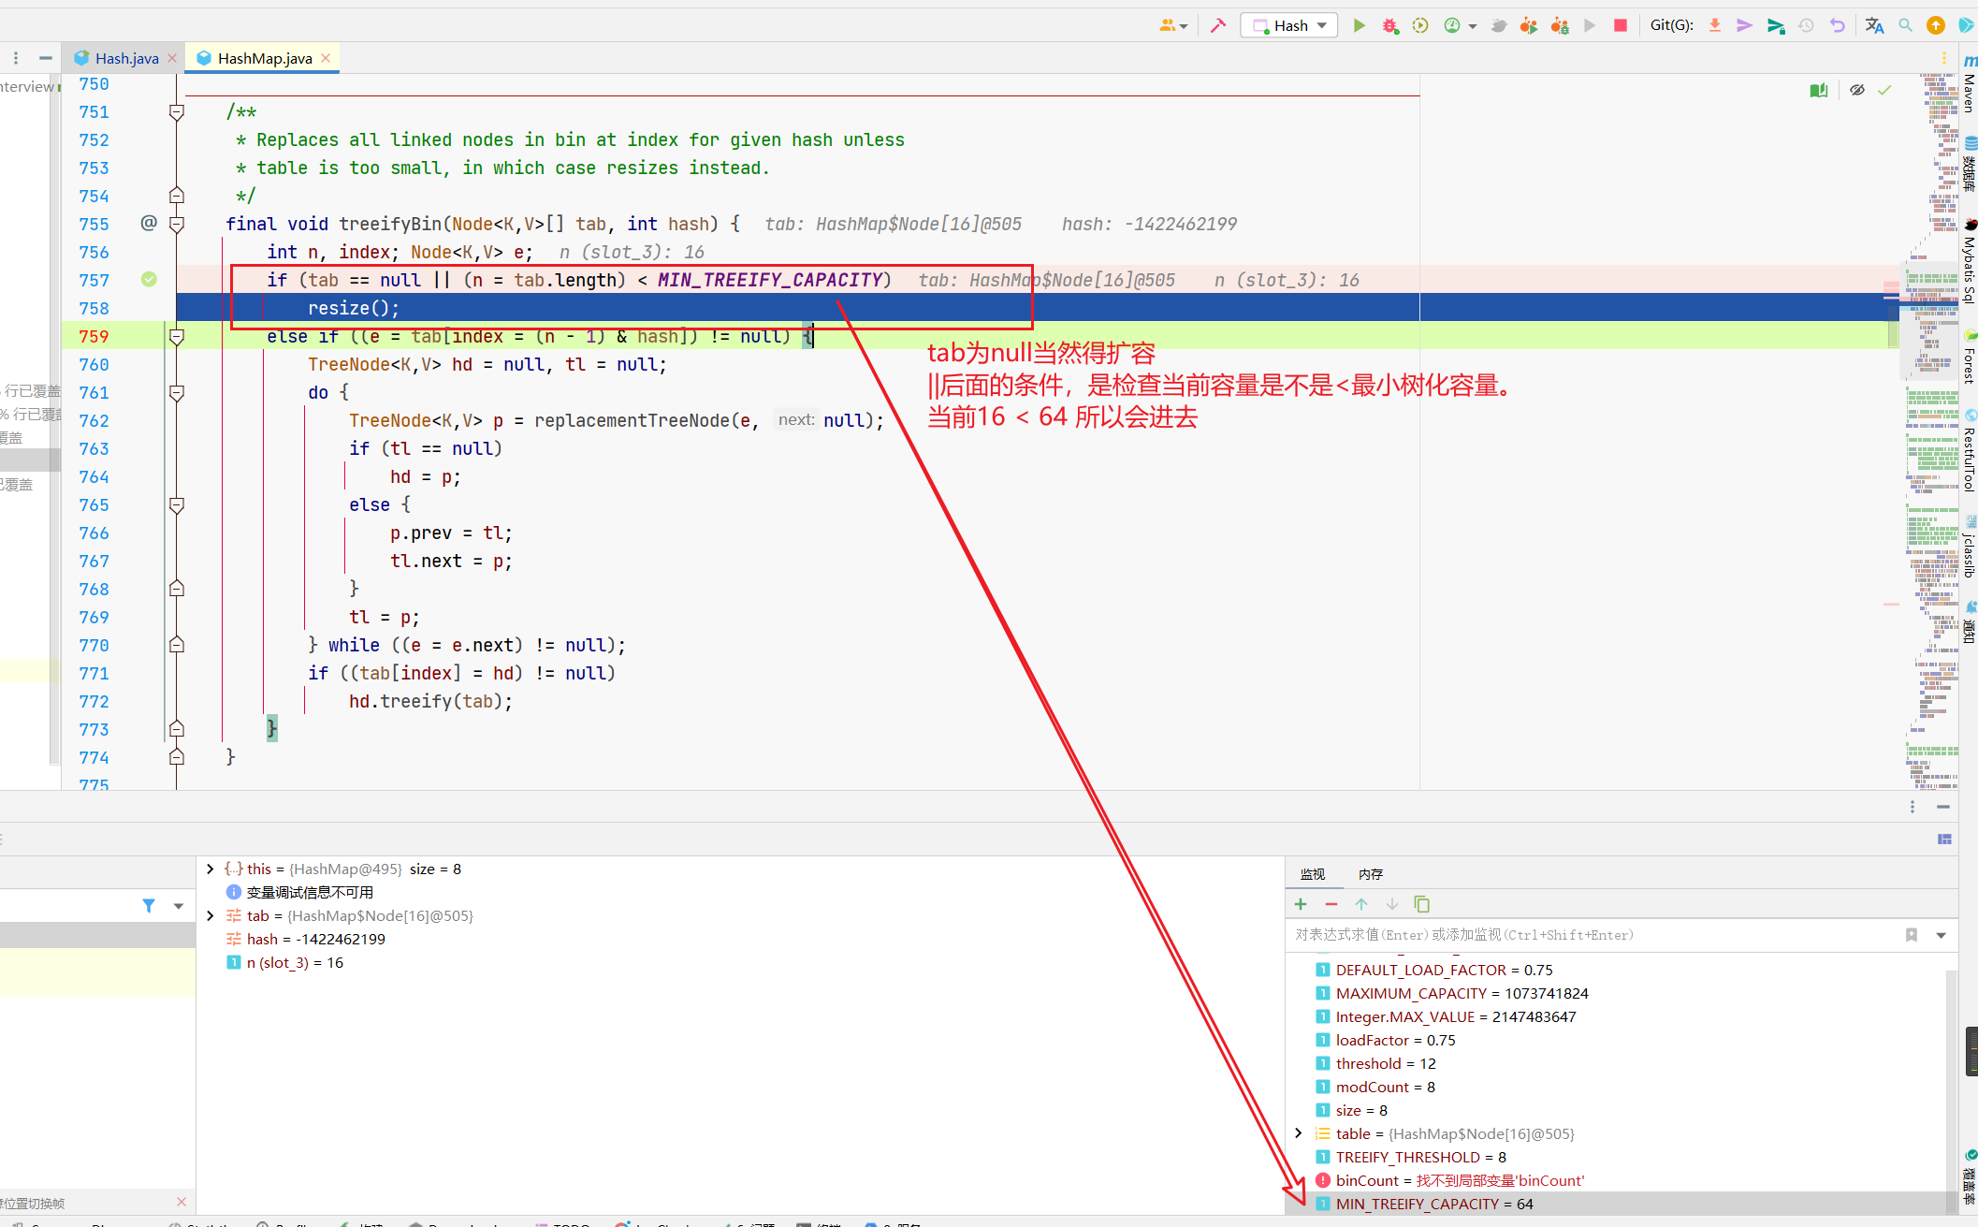Close the Hash.java tab

pyautogui.click(x=172, y=58)
